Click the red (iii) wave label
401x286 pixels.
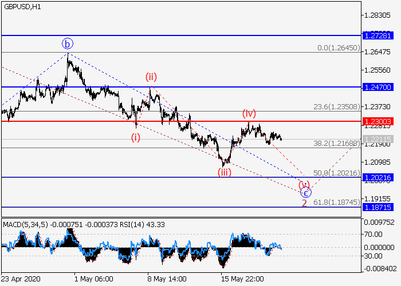pyautogui.click(x=224, y=172)
